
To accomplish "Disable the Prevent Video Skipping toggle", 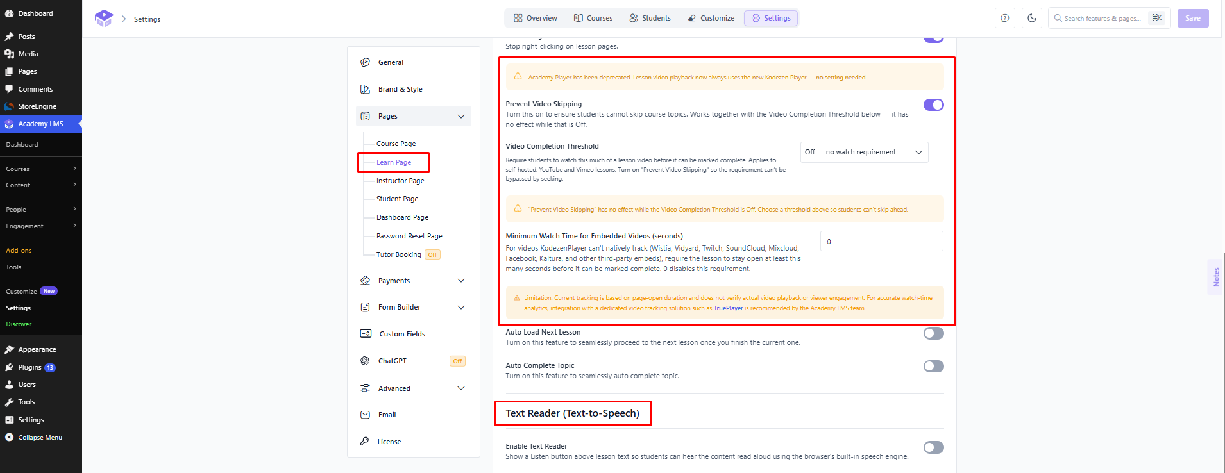I will point(934,104).
